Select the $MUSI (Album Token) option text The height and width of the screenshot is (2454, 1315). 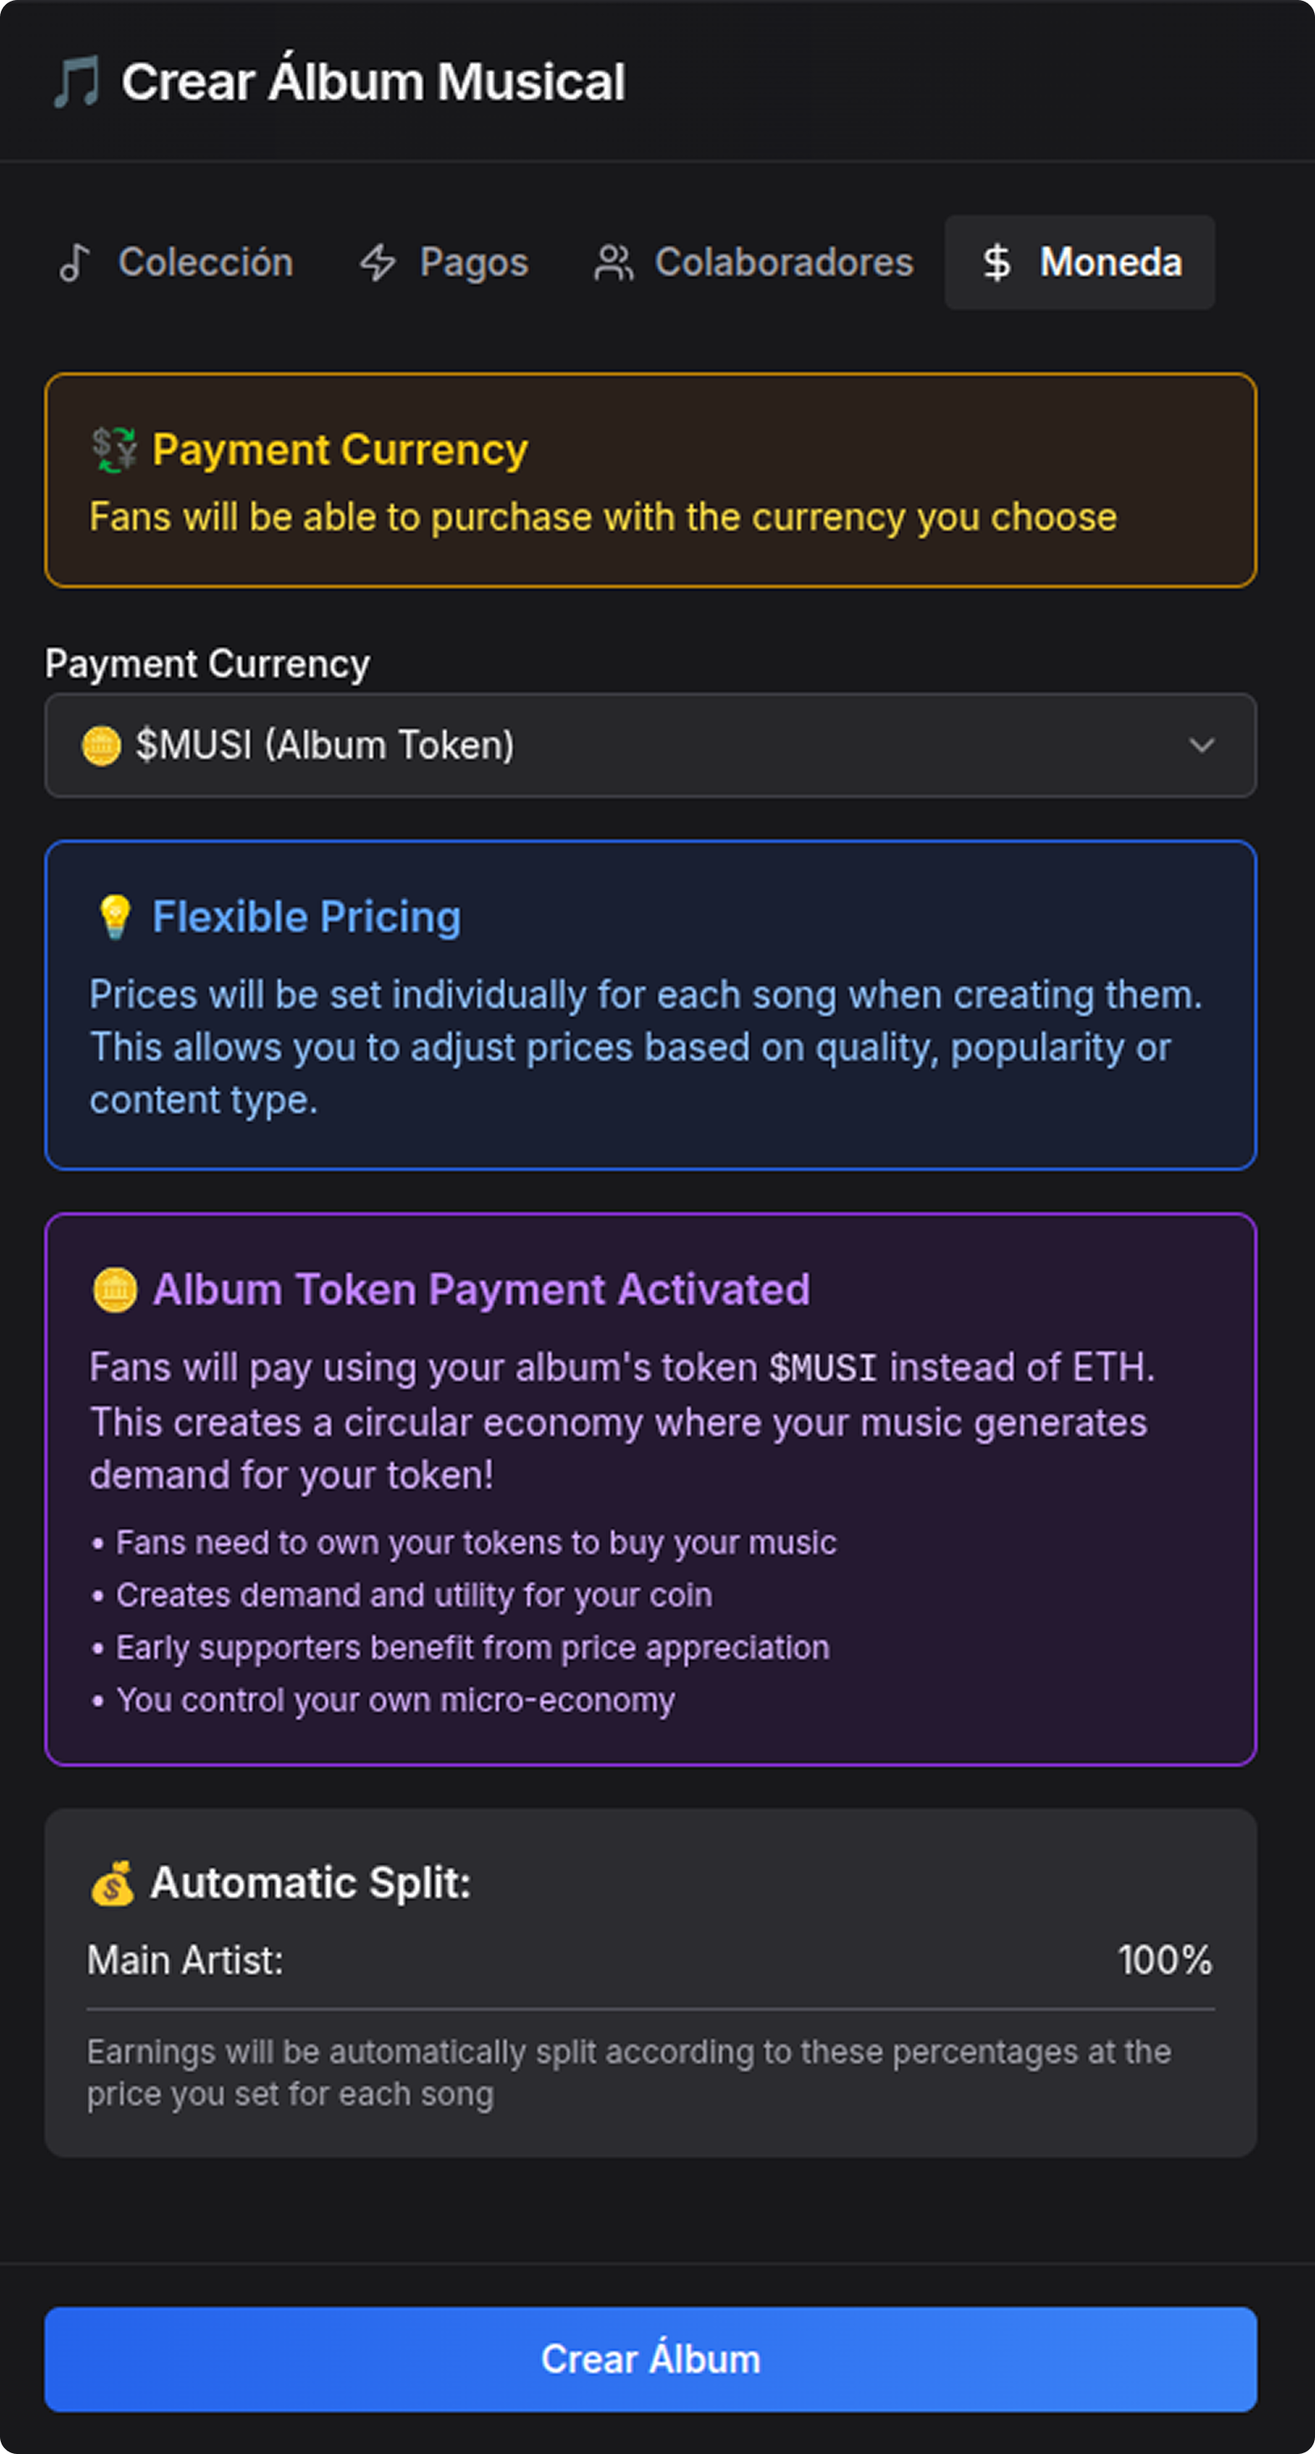point(324,746)
